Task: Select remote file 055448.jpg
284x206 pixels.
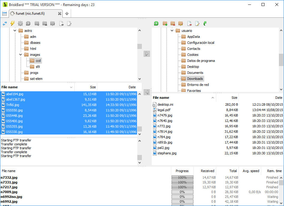Action: pos(69,116)
